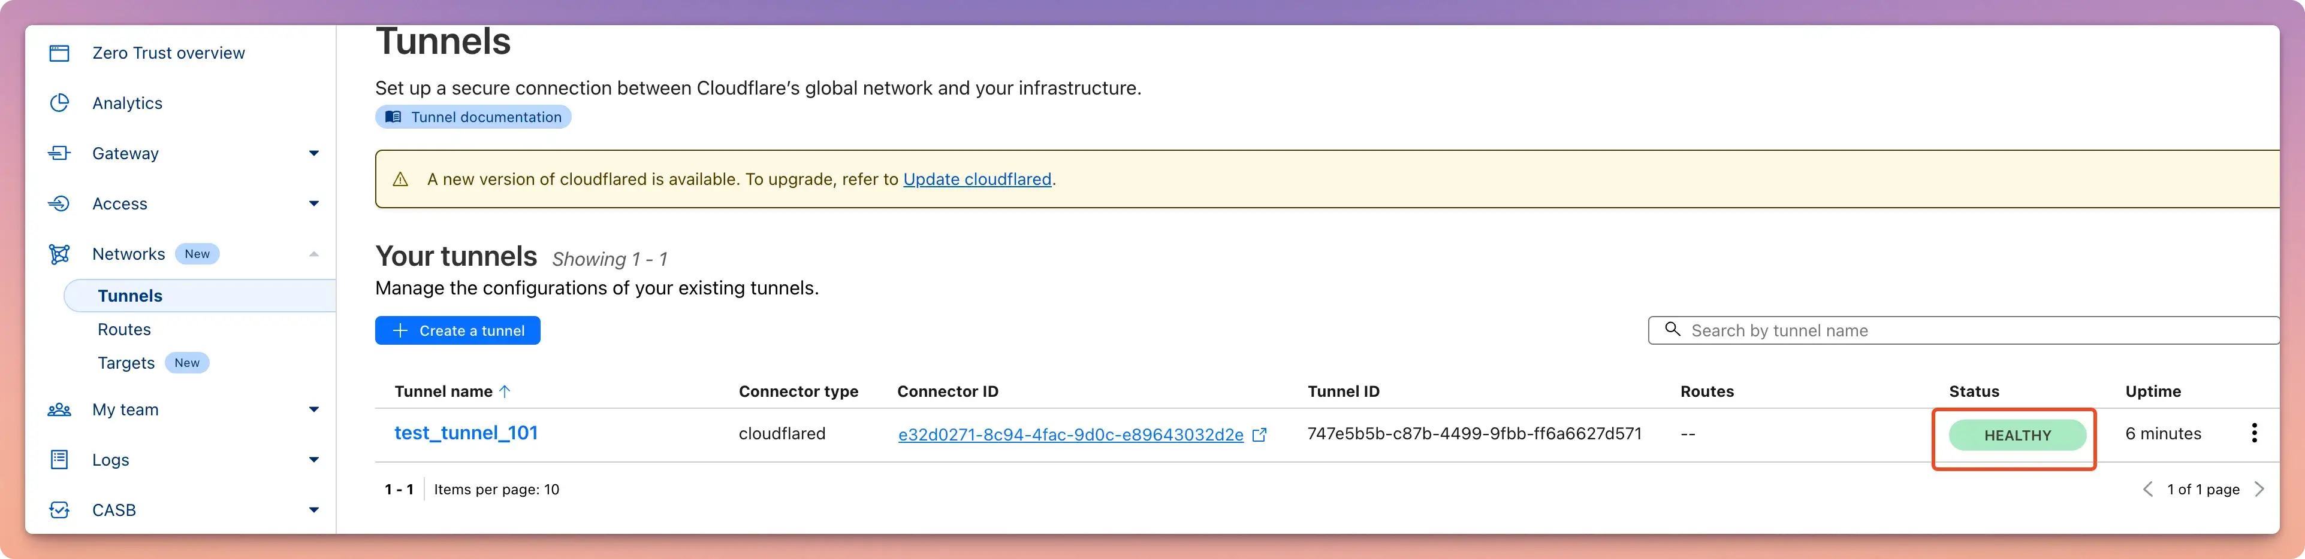Collapse the Networks section arrow
Image resolution: width=2305 pixels, height=559 pixels.
(x=313, y=254)
